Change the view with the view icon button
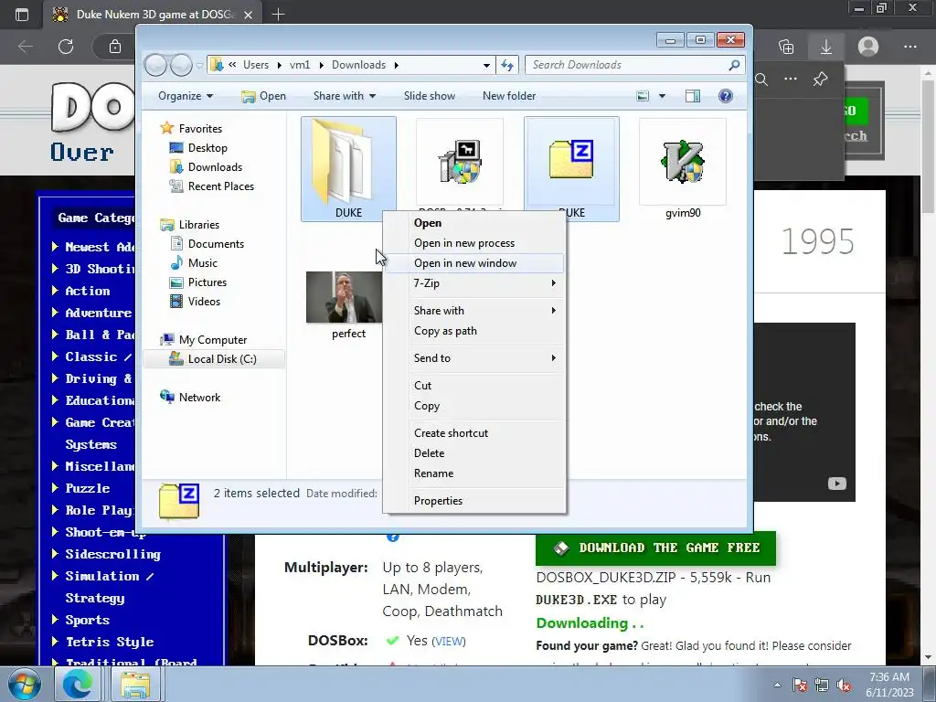 pos(643,96)
